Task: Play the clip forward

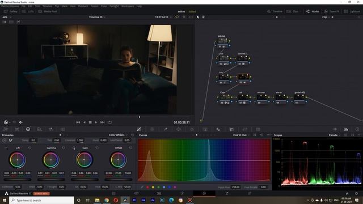Action: tap(96, 122)
